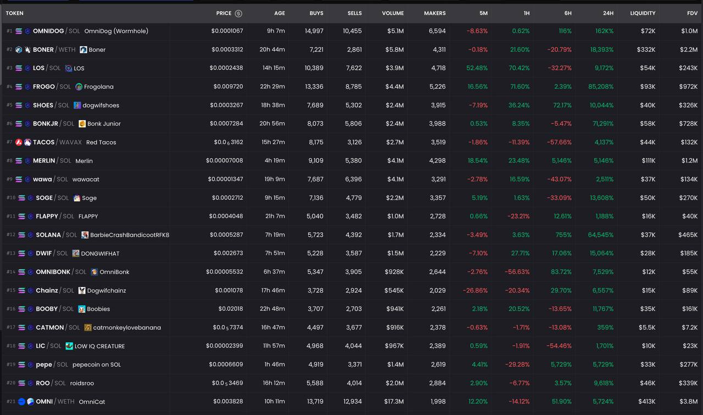The width and height of the screenshot is (703, 415).
Task: Click the Raydium icon in pepe row
Action: 30,365
